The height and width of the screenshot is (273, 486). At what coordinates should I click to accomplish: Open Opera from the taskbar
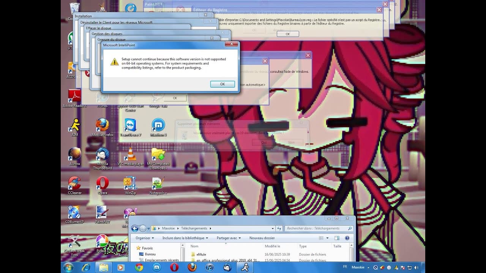tap(174, 267)
